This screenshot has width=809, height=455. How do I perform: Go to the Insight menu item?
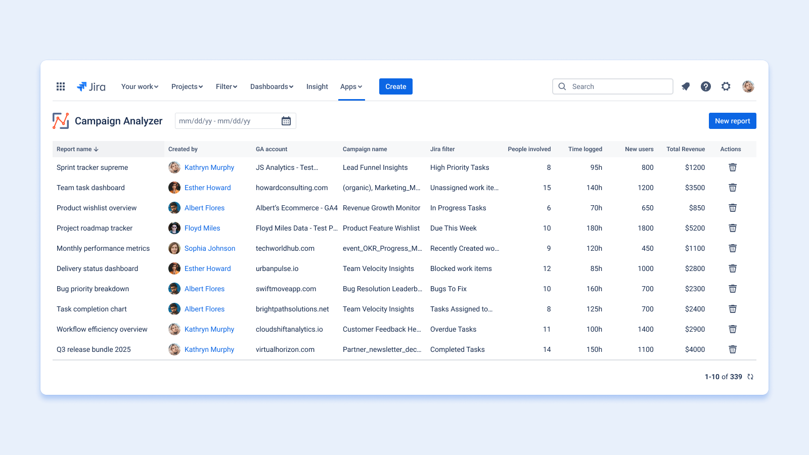click(x=317, y=86)
